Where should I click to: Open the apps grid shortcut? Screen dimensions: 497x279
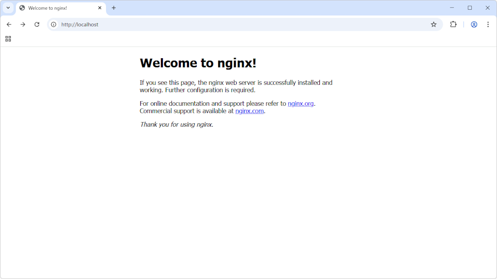[8, 39]
